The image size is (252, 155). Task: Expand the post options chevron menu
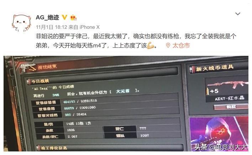(238, 14)
